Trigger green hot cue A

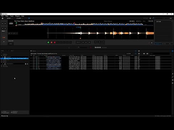pyautogui.click(x=48, y=42)
